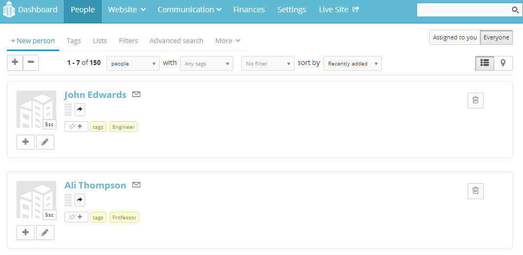Click the search magnifier icon

(x=515, y=10)
